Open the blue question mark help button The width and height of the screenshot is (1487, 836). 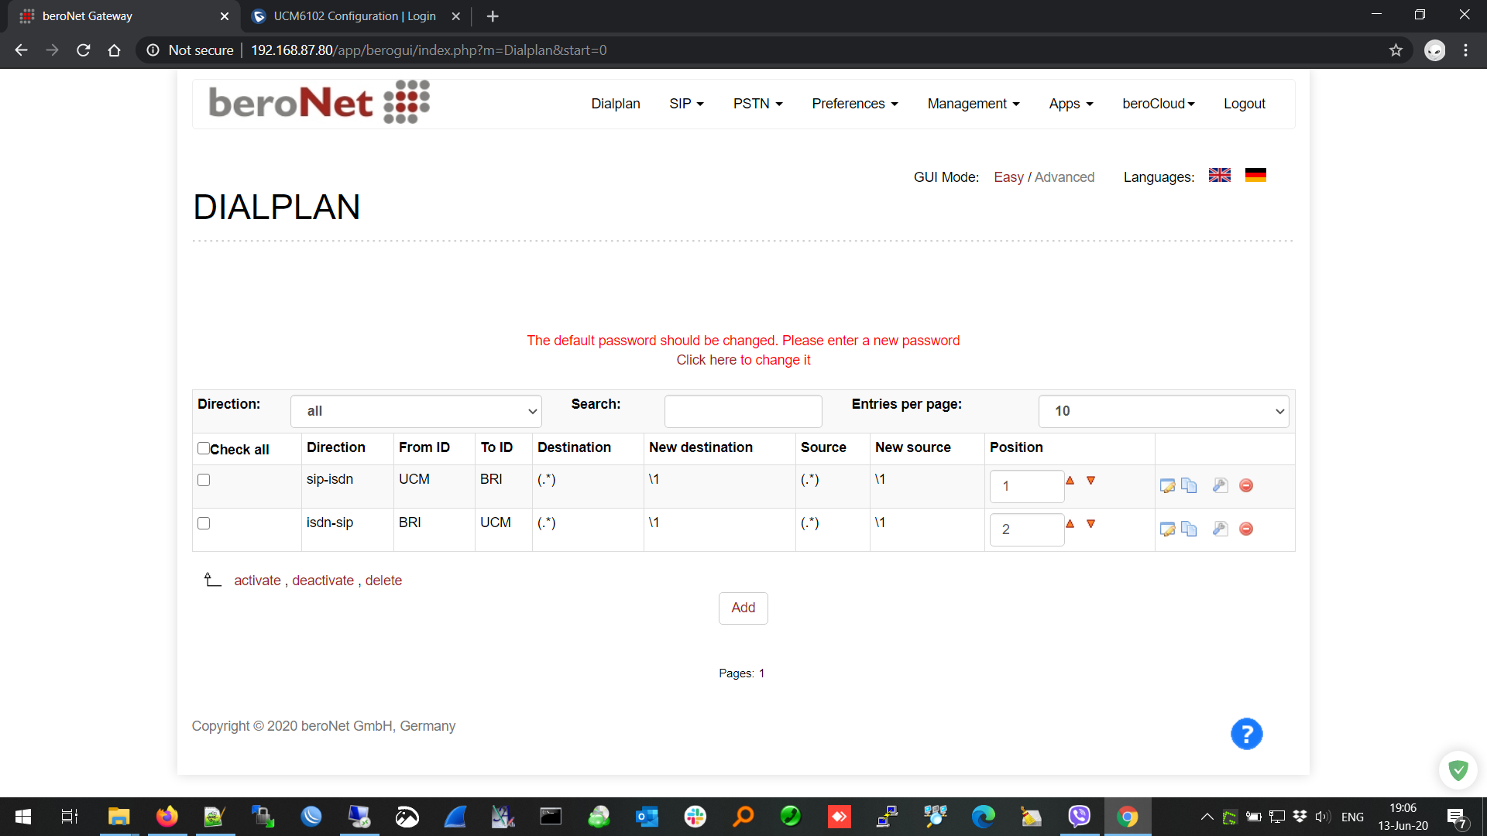1246,734
